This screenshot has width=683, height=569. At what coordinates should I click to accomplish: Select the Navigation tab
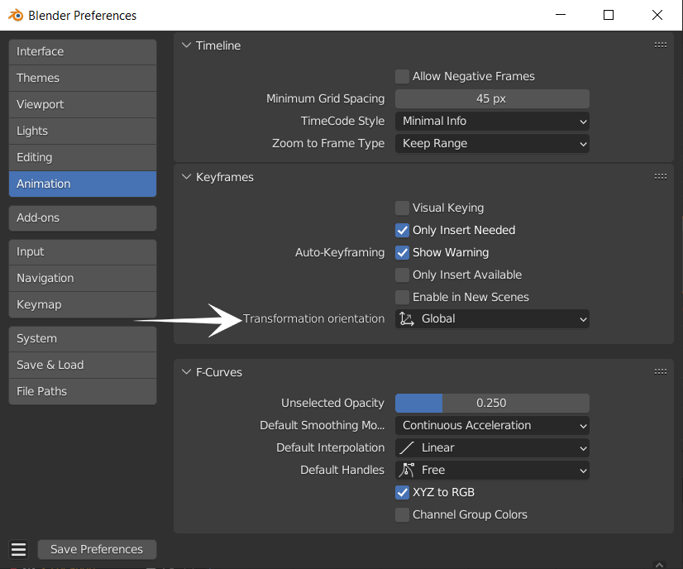(83, 278)
